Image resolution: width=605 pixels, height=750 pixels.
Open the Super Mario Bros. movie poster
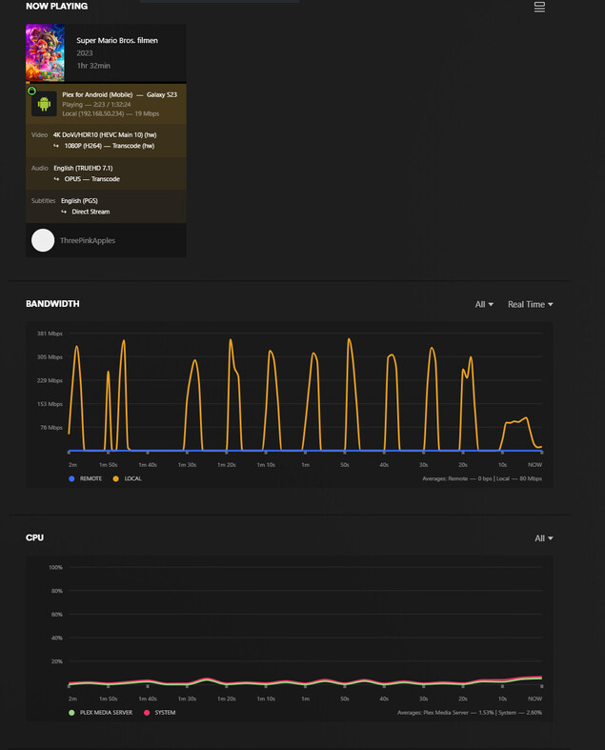click(x=45, y=52)
